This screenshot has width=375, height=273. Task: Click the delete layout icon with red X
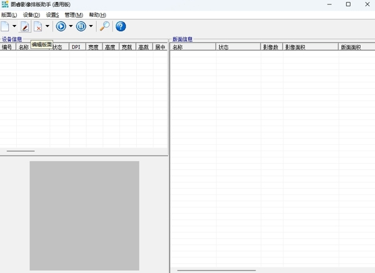[38, 26]
